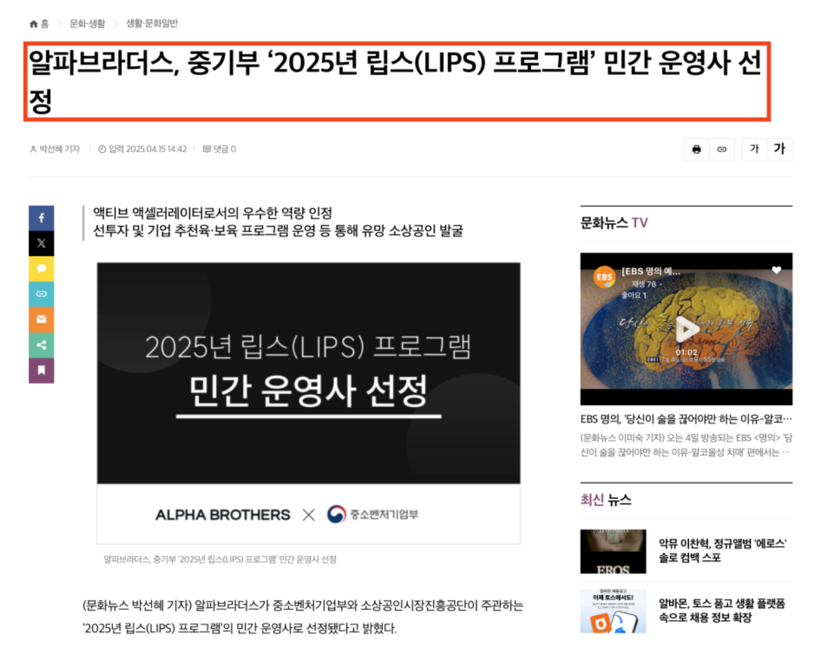Increase font size with large 가
The width and height of the screenshot is (827, 645).
[x=780, y=149]
